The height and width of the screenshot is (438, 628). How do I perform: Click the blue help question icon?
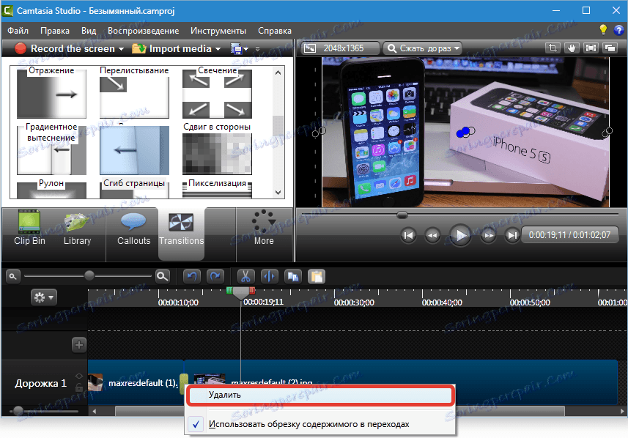[x=618, y=30]
